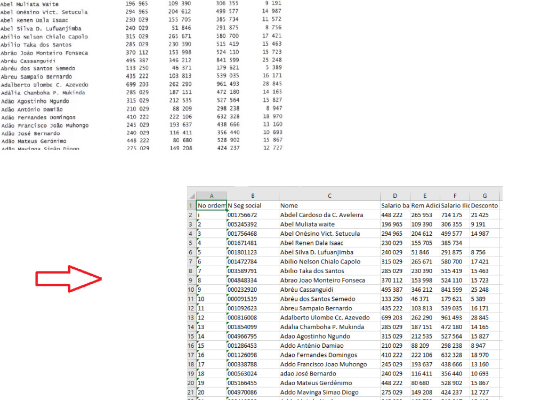Select cell with 448 222 in row 2
The width and height of the screenshot is (533, 400).
[395, 215]
